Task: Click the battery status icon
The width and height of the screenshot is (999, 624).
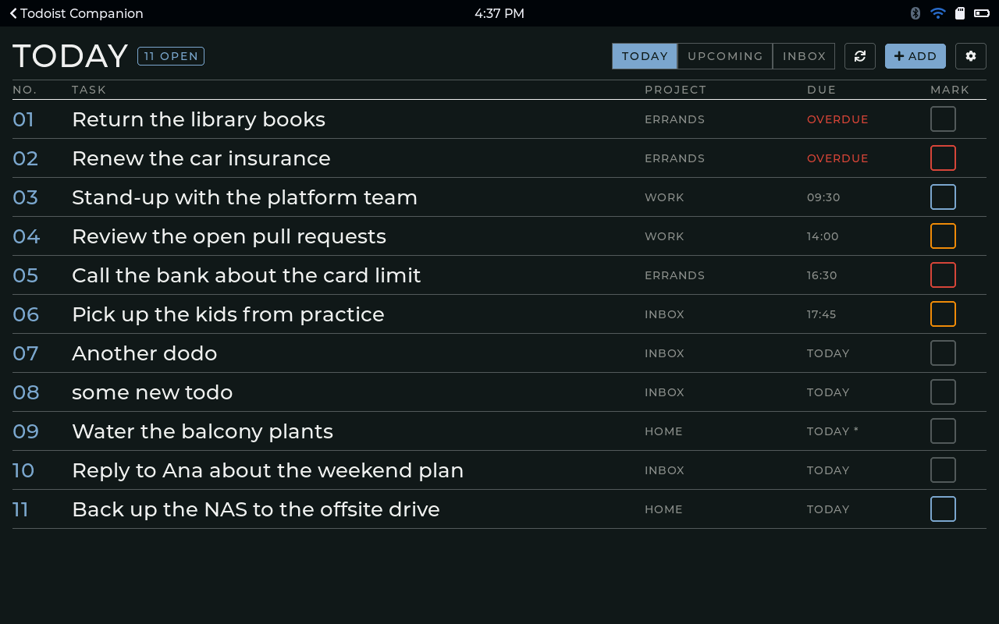Action: (x=982, y=13)
